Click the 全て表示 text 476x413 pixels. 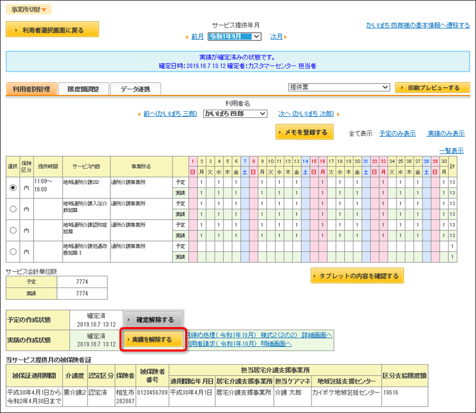[x=360, y=134]
